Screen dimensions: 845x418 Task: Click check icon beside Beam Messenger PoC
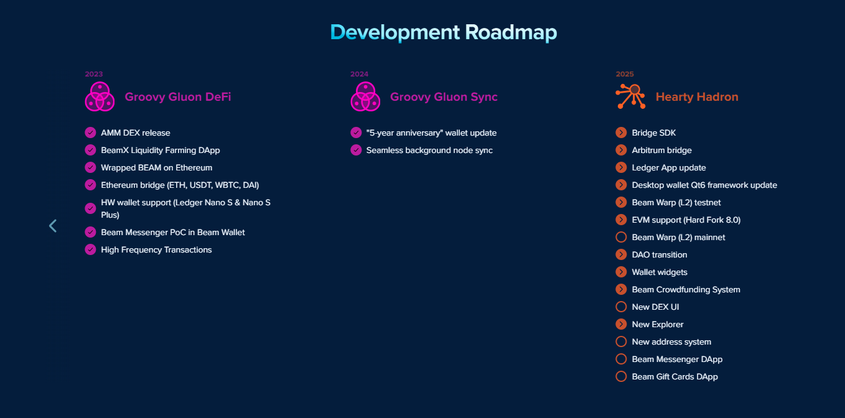pyautogui.click(x=90, y=232)
